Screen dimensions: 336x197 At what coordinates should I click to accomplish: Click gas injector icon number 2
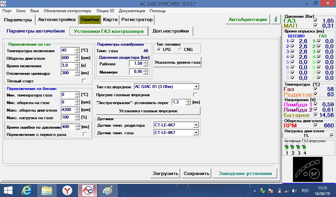pyautogui.click(x=292, y=147)
